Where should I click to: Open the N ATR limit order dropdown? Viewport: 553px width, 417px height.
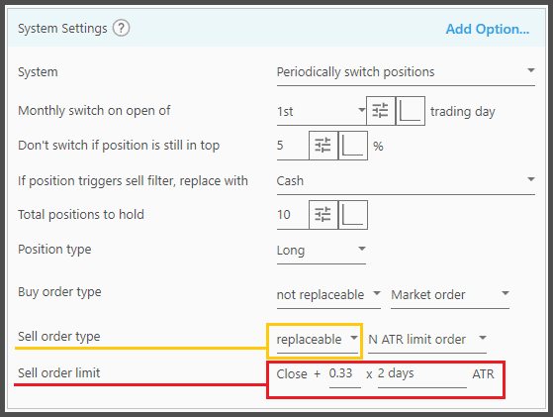427,340
